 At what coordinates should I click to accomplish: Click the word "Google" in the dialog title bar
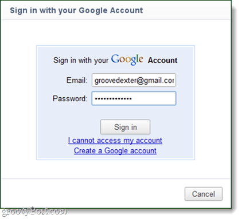click(x=93, y=10)
